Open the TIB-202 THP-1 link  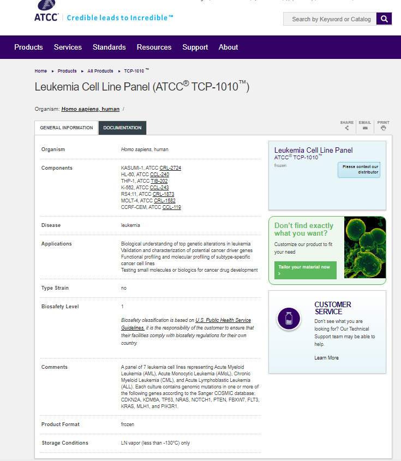159,181
